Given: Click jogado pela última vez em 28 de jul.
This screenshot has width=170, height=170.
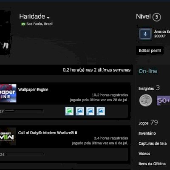Looking at the screenshot, I should tap(99, 100).
